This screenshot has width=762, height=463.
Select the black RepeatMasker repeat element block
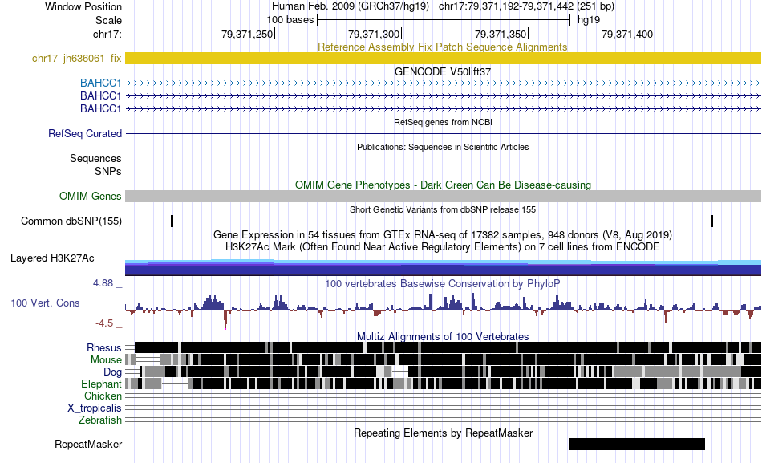[x=637, y=444]
